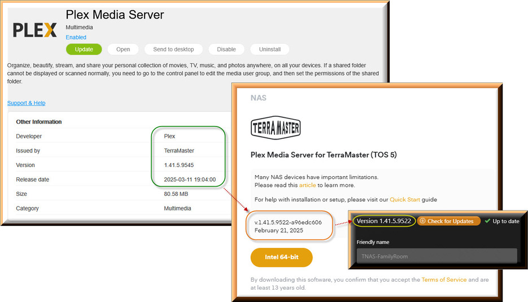This screenshot has height=302, width=528.
Task: Click the Category row label
Action: [x=27, y=209]
